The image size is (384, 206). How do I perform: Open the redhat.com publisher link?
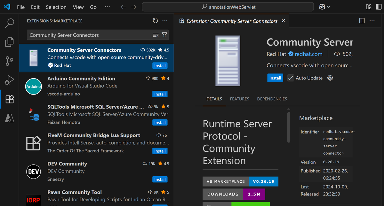[x=308, y=54]
